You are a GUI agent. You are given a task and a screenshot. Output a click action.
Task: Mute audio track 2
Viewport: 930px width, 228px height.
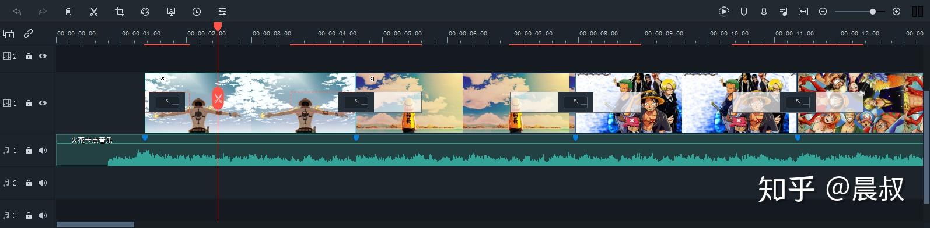pos(43,183)
